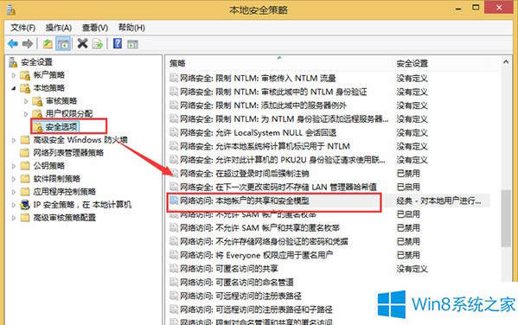Expand the 高级审核策略配置 node arrow
Screen dimensions: 518x325
pyautogui.click(x=14, y=218)
